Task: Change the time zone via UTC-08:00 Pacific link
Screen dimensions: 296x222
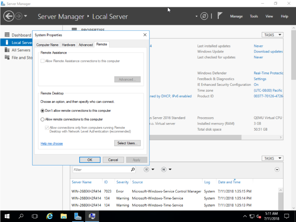Action: pyautogui.click(x=268, y=91)
